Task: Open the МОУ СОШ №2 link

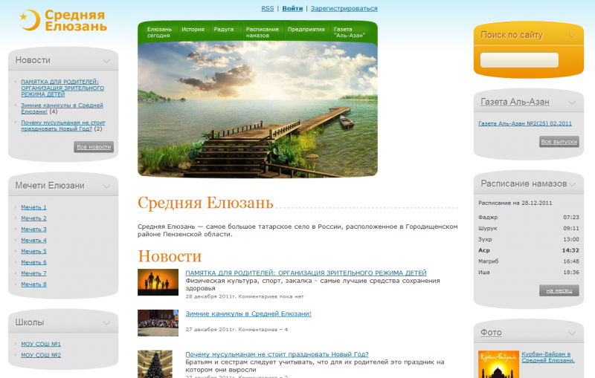Action: 41,355
